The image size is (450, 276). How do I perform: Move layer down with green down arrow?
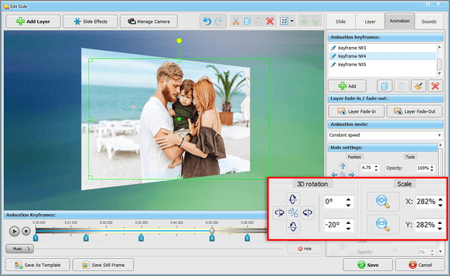[304, 22]
